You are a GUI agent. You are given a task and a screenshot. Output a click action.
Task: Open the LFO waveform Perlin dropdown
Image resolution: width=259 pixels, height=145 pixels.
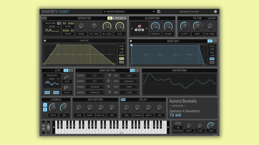point(54,79)
